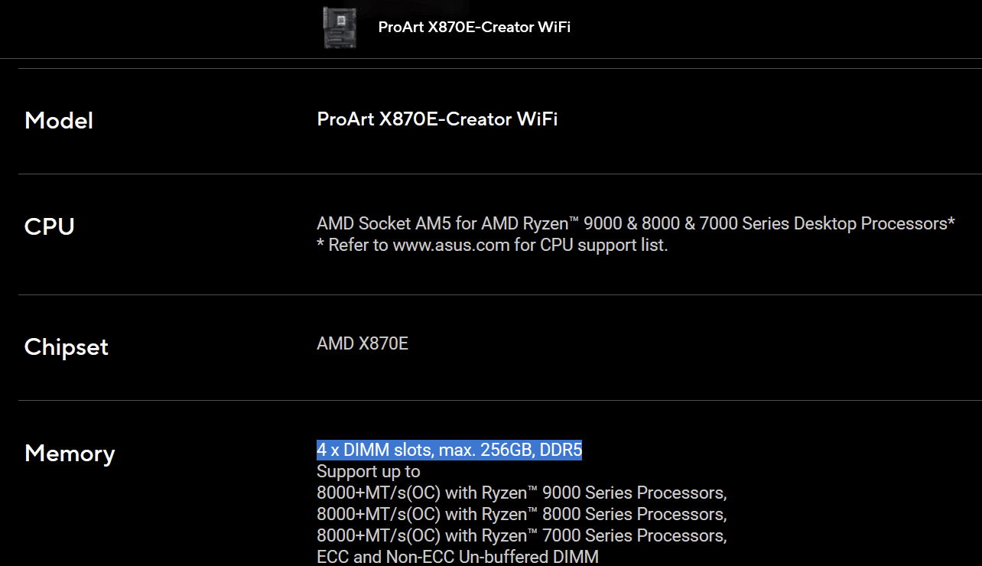Viewport: 982px width, 566px height.
Task: Click the AMD Socket AM5 processor description
Action: [635, 224]
